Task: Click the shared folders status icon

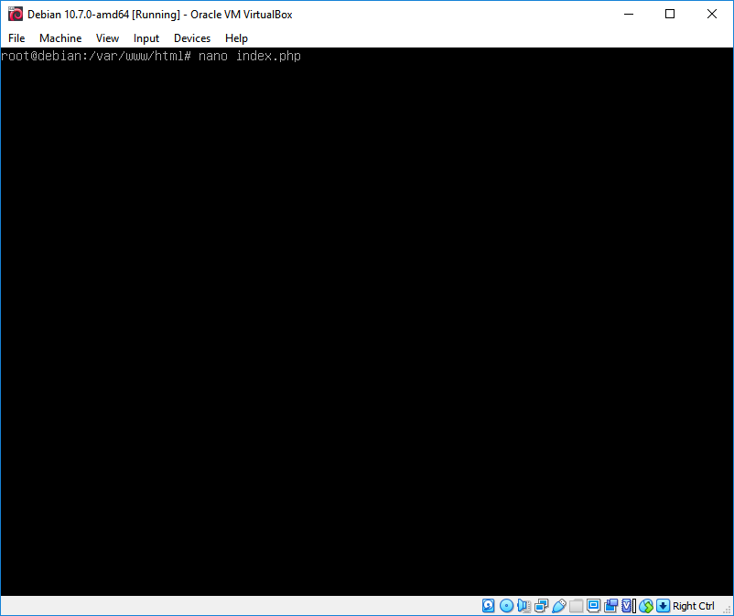Action: 577,606
